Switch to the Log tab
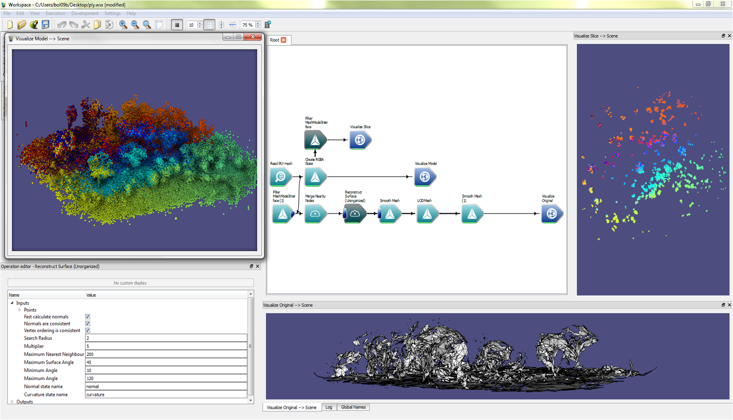733x420 pixels. point(328,407)
